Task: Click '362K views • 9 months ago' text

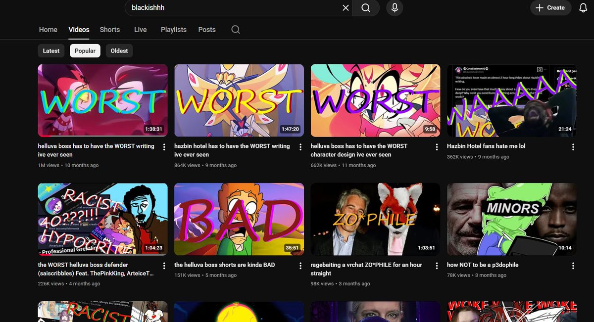Action: (x=478, y=157)
